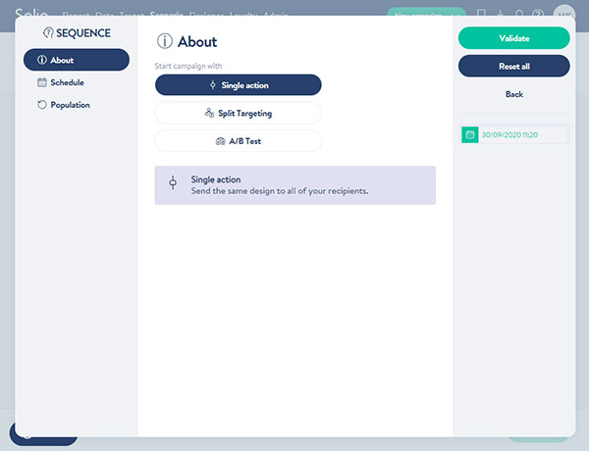Click the info icon beside About heading
The height and width of the screenshot is (451, 589).
click(x=164, y=42)
